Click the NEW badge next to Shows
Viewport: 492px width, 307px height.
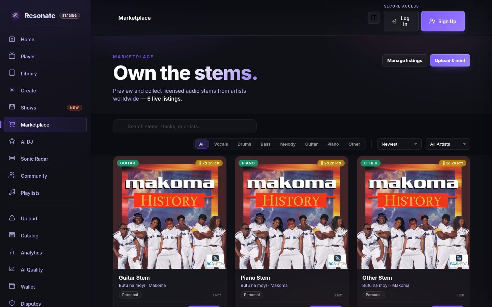[74, 107]
